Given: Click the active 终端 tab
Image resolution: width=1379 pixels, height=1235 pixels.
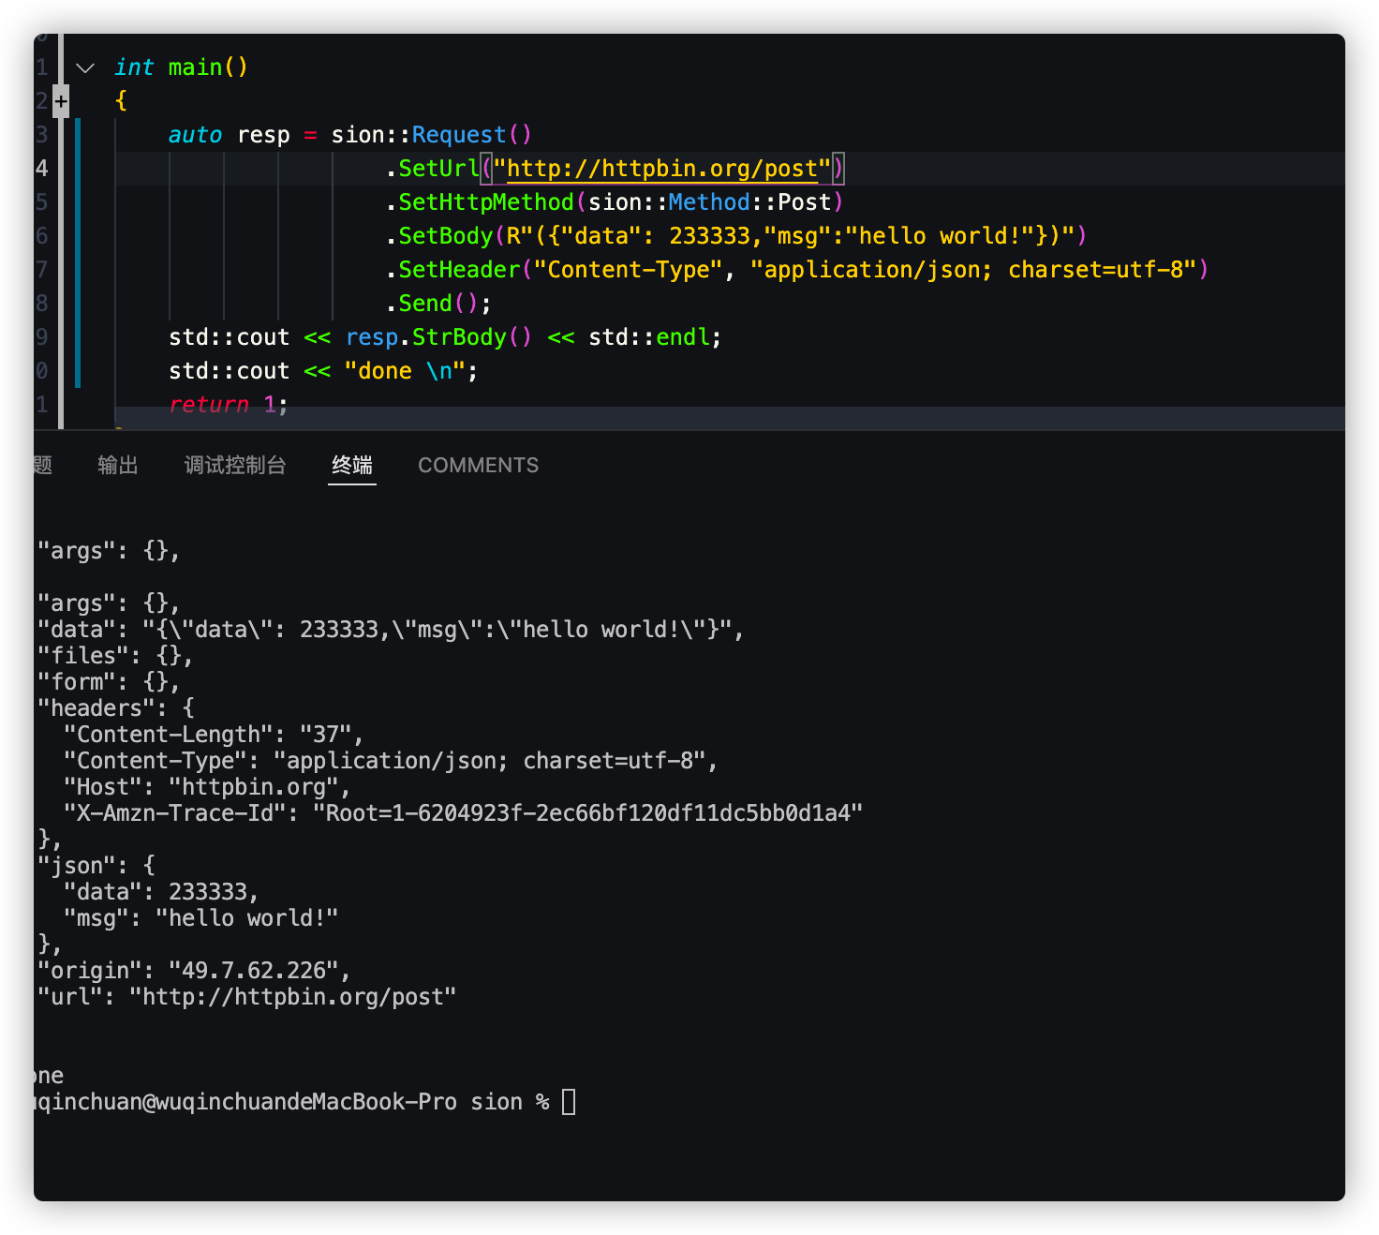Looking at the screenshot, I should [x=351, y=465].
